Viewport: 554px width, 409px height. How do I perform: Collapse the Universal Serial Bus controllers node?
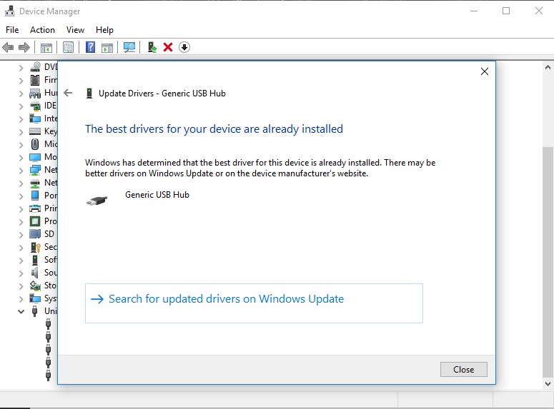[x=21, y=312]
